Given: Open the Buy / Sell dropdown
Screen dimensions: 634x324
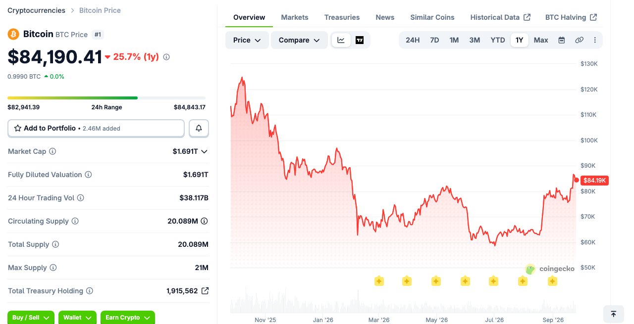Looking at the screenshot, I should point(31,318).
